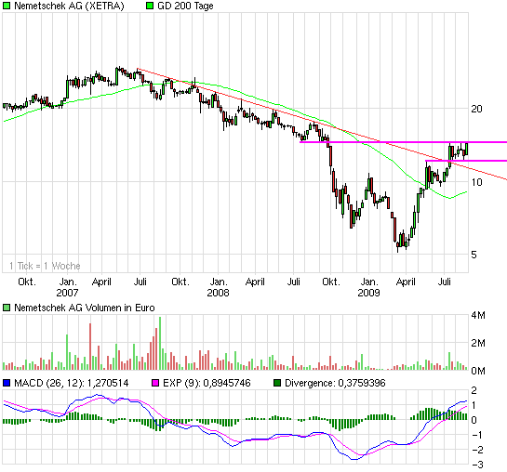Click the '2008' year label
Viewport: 507px width, 472px height.
pyautogui.click(x=218, y=293)
